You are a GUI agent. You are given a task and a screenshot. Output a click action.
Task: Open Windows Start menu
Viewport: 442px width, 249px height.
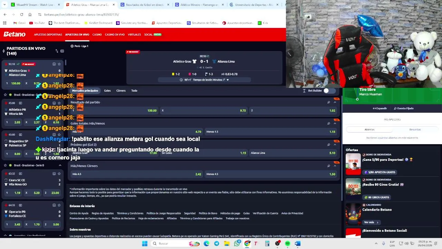(145, 243)
